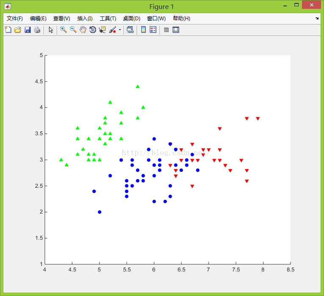The width and height of the screenshot is (324, 296).
Task: Insert a colorbar using the toolbar icon
Action: pos(143,30)
